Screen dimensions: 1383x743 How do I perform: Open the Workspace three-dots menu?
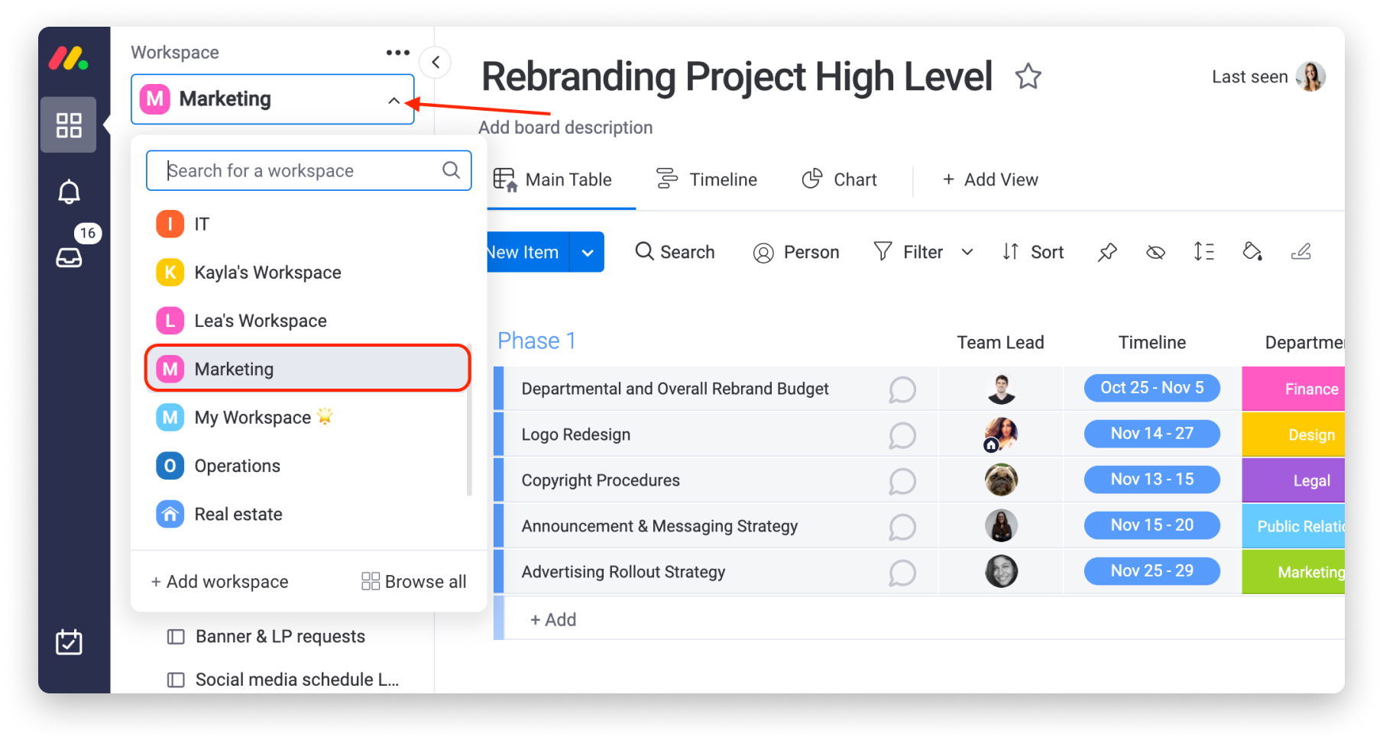coord(397,53)
